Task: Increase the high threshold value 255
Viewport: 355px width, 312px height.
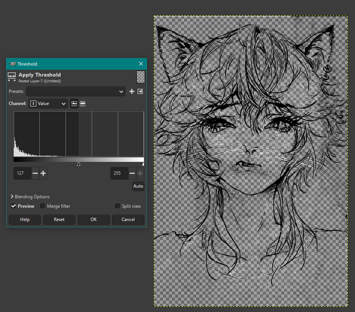Action: click(x=140, y=173)
